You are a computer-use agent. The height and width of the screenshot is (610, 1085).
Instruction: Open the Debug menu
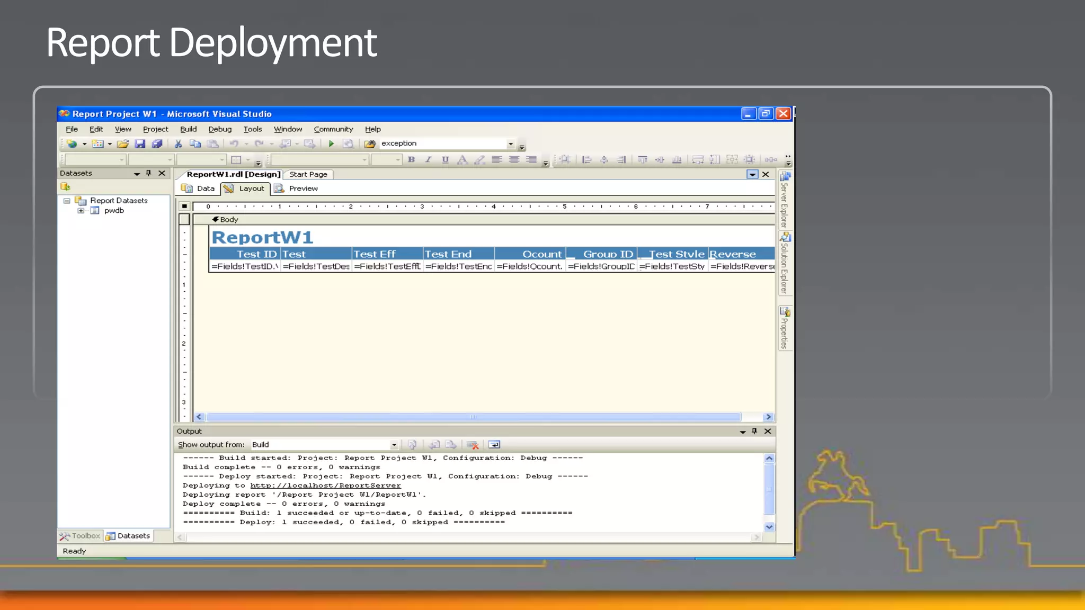220,129
